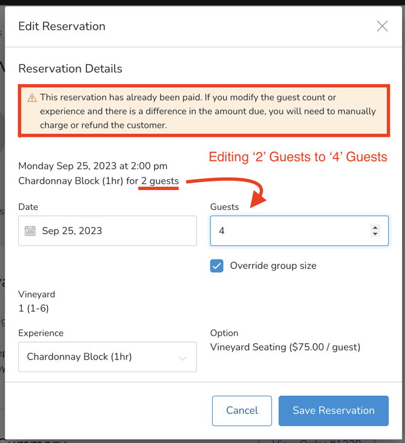
Task: Uncheck the Override group size checkbox
Action: click(x=217, y=266)
